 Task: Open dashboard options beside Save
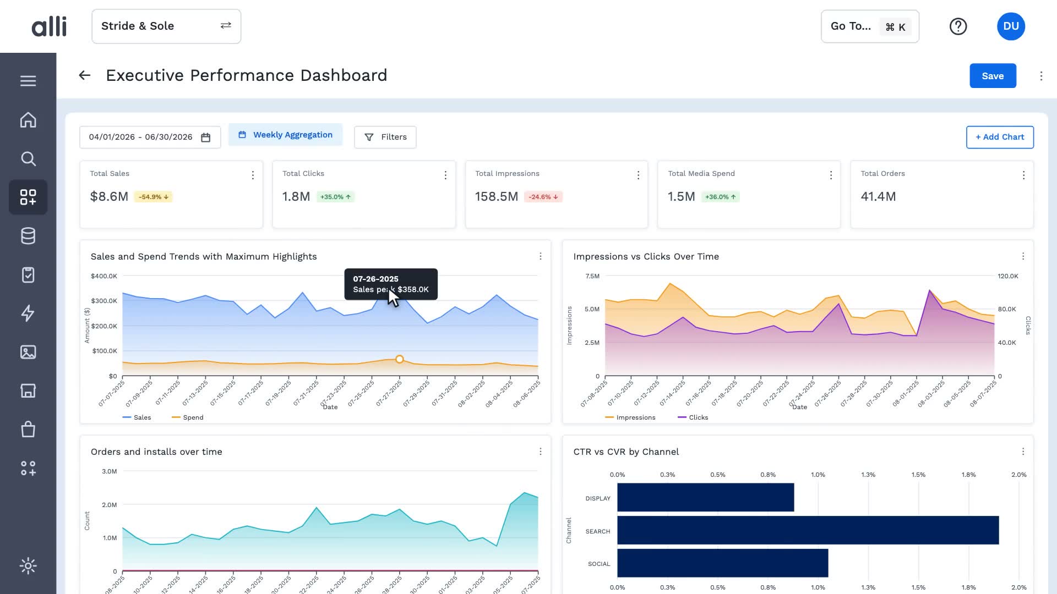point(1041,76)
